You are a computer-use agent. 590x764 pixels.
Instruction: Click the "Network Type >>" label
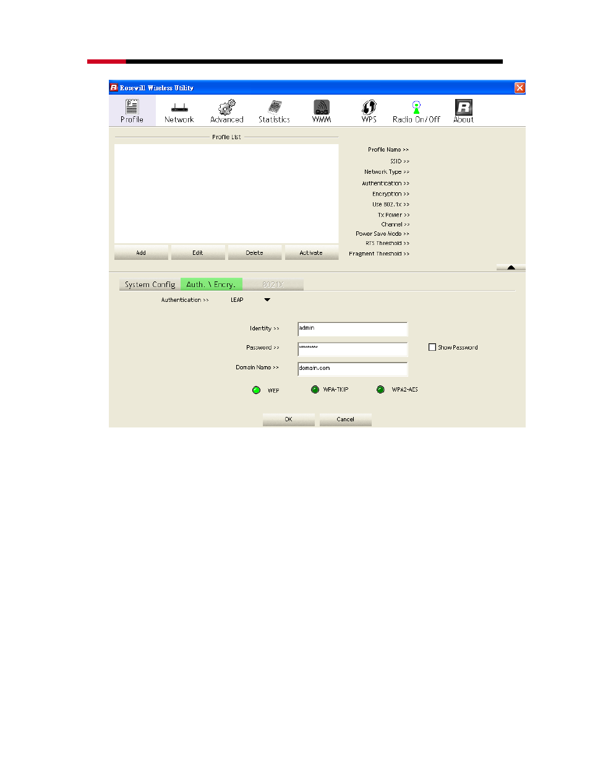387,172
